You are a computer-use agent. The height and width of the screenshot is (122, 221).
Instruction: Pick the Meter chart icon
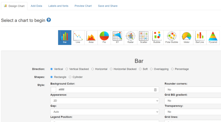point(186,37)
